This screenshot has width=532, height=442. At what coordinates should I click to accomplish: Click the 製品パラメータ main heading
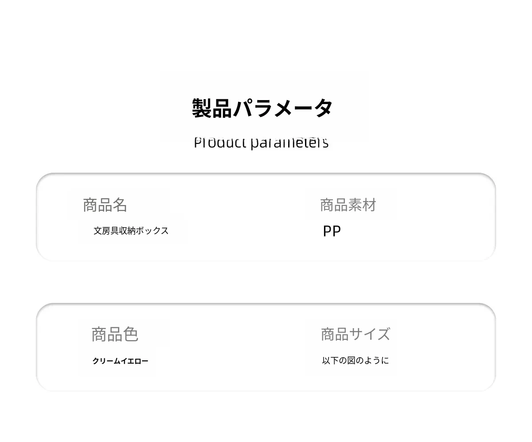coord(262,108)
